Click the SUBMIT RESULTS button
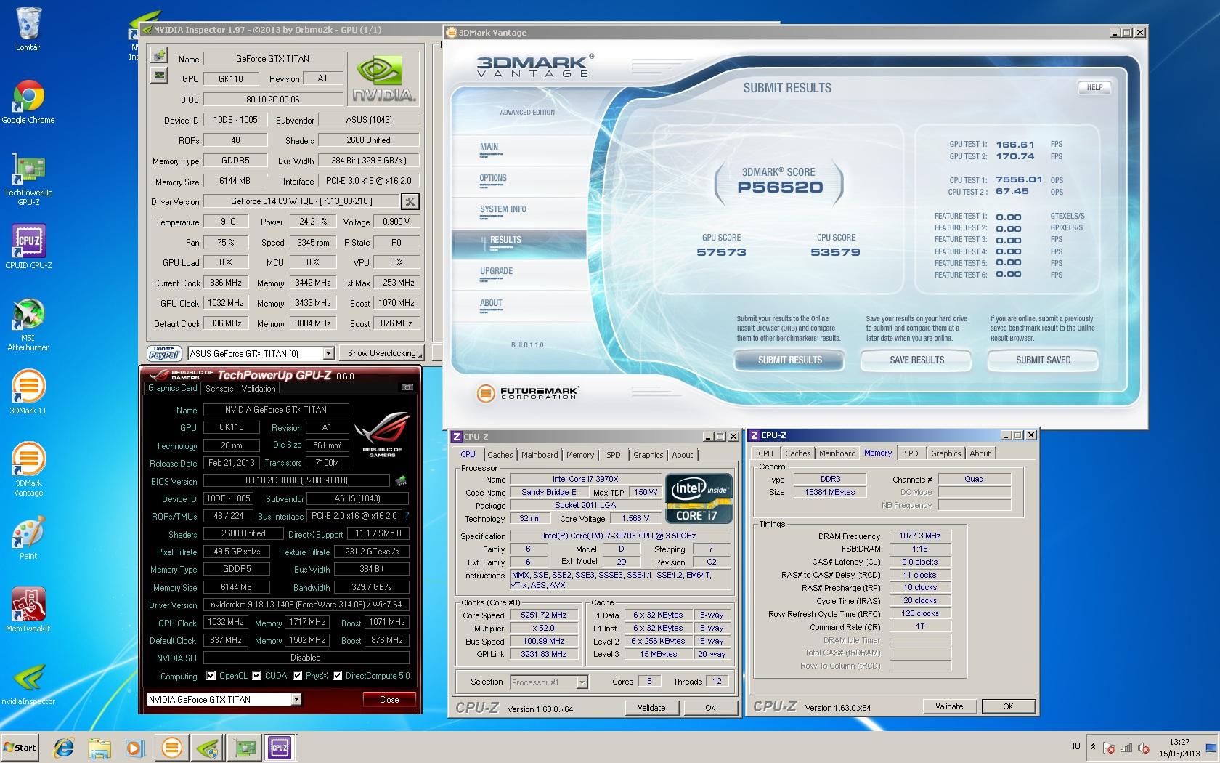The height and width of the screenshot is (763, 1220). 790,360
